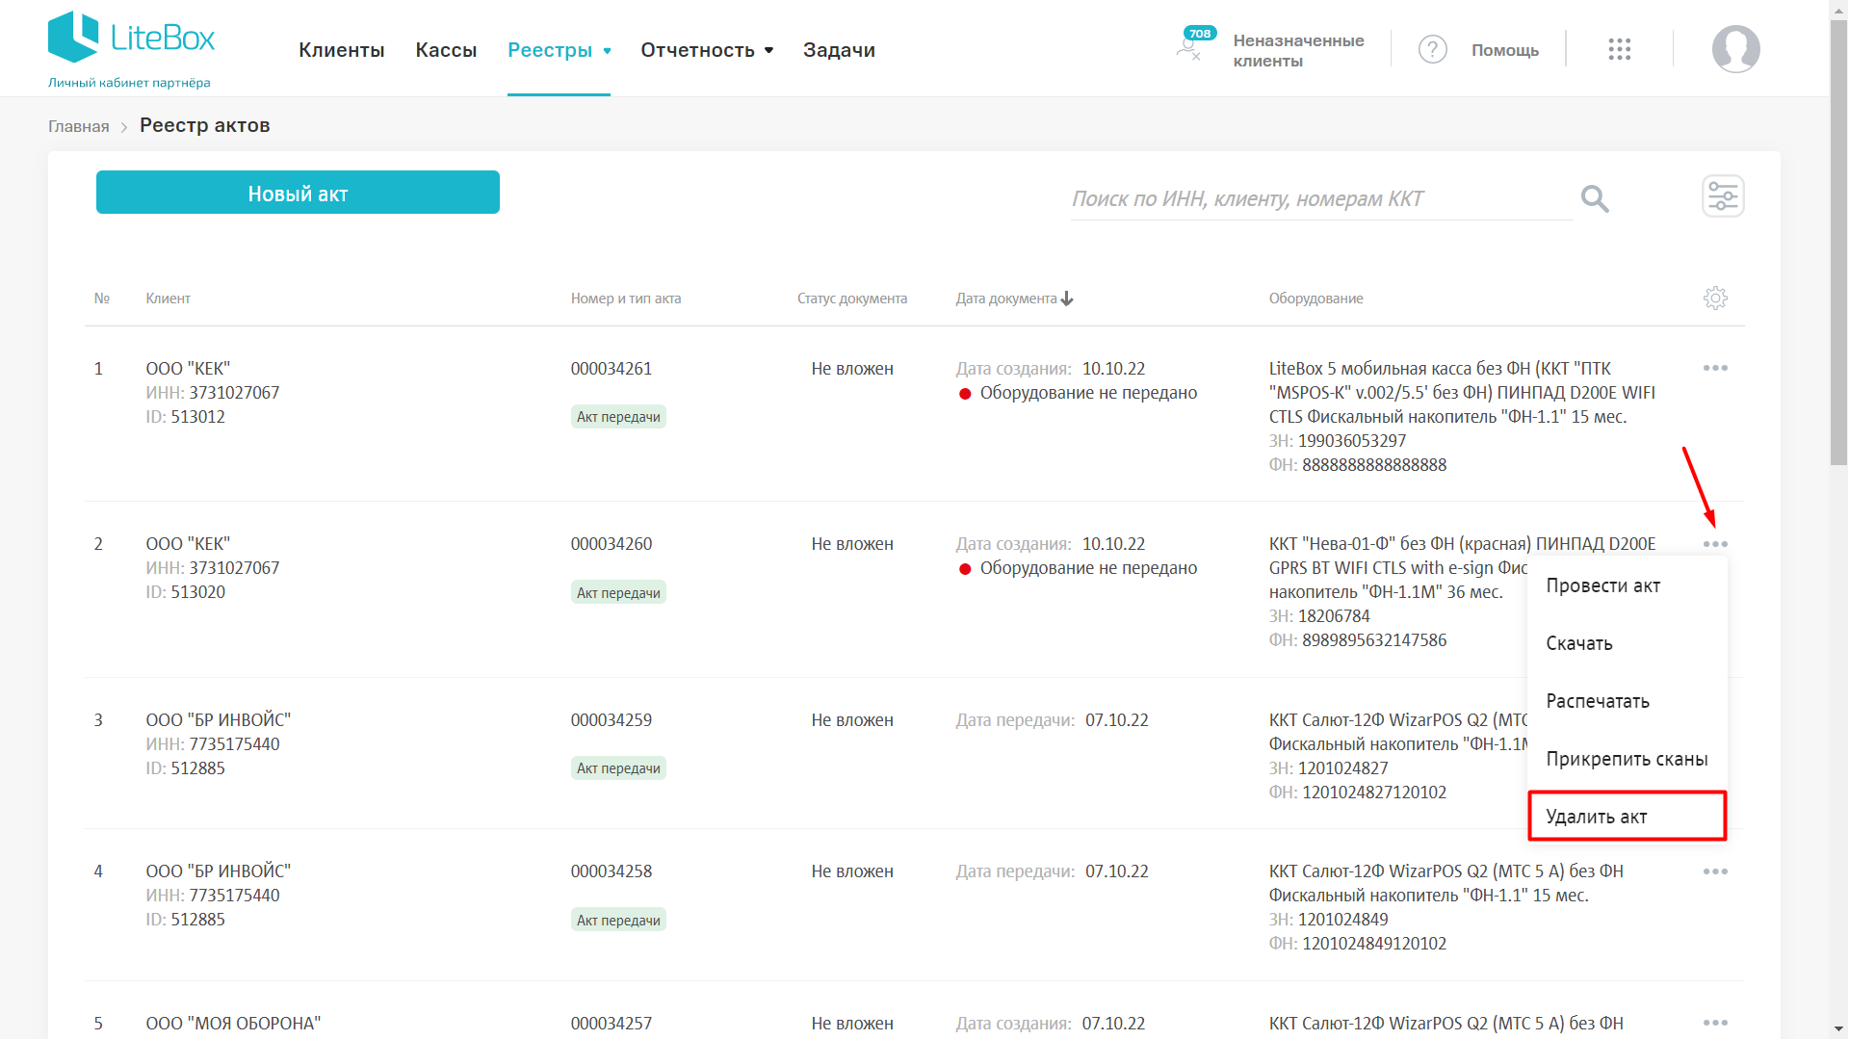This screenshot has height=1040, width=1849.
Task: Click act number 000034258
Action: (611, 871)
